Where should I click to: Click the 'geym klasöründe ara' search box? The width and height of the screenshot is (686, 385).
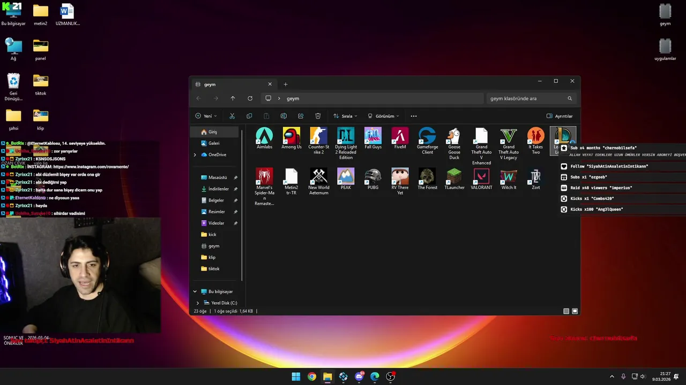tap(531, 98)
